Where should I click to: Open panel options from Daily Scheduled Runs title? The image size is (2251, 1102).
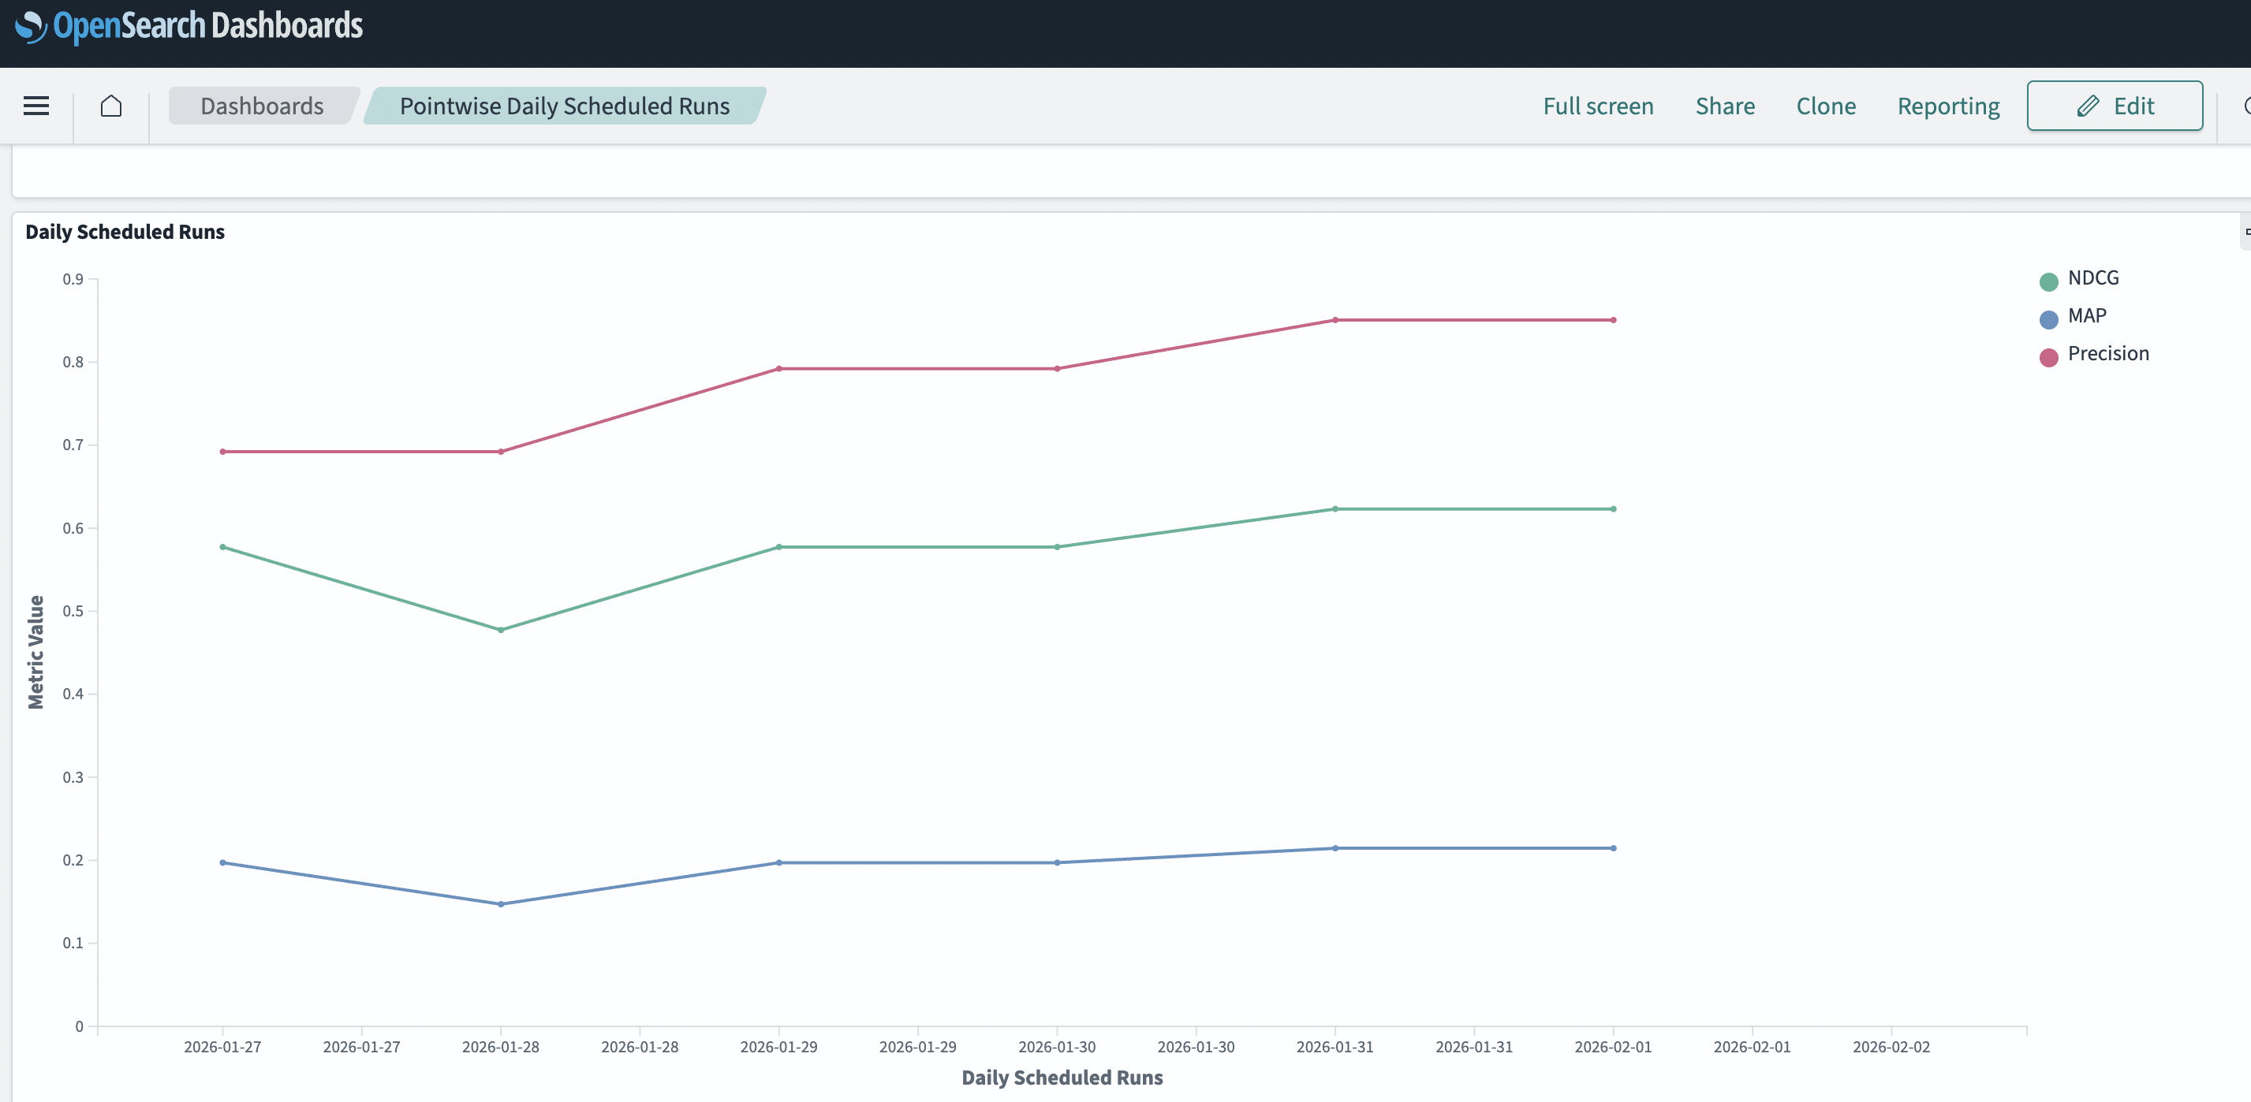click(124, 232)
